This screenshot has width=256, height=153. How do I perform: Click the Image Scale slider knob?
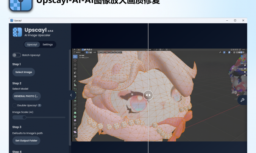point(24,117)
